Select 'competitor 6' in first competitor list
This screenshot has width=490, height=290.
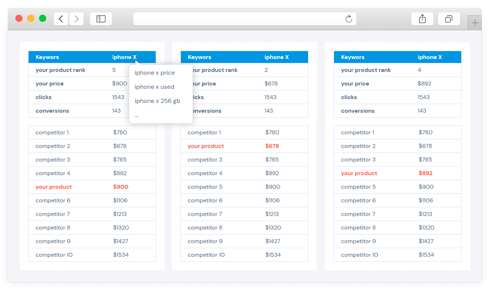coord(53,200)
